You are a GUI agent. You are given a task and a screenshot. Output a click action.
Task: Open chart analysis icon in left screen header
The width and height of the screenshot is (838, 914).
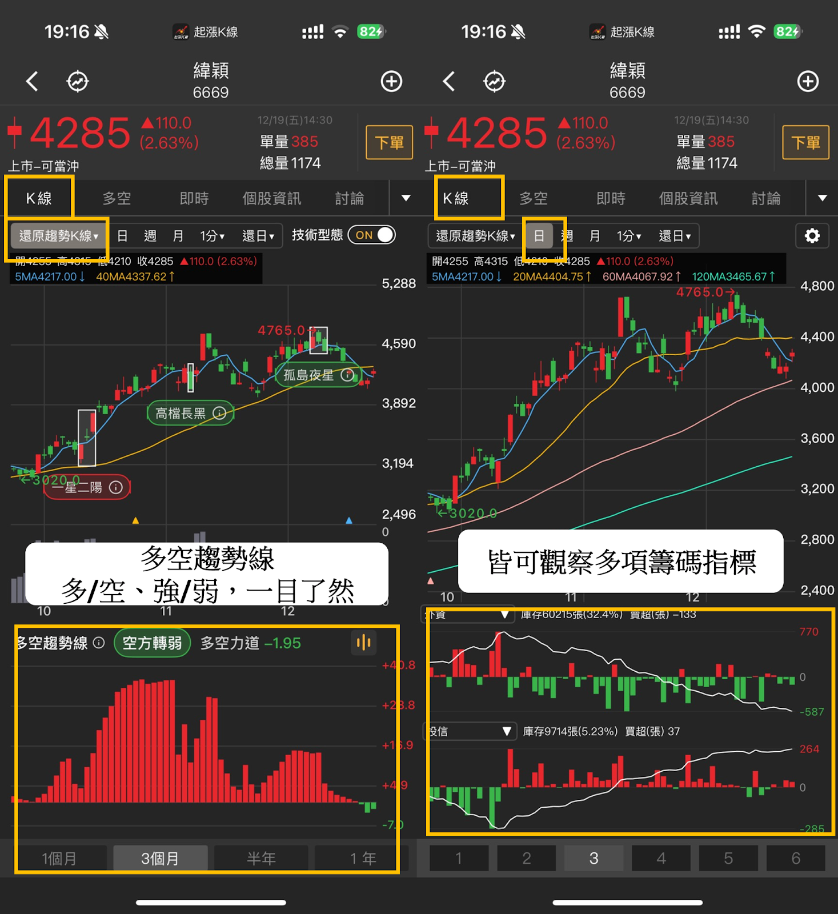coord(78,81)
